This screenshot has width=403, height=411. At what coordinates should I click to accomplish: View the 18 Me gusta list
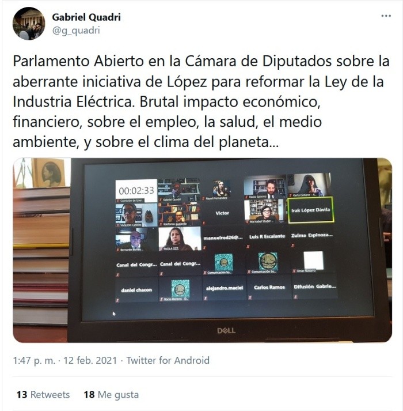(x=111, y=394)
